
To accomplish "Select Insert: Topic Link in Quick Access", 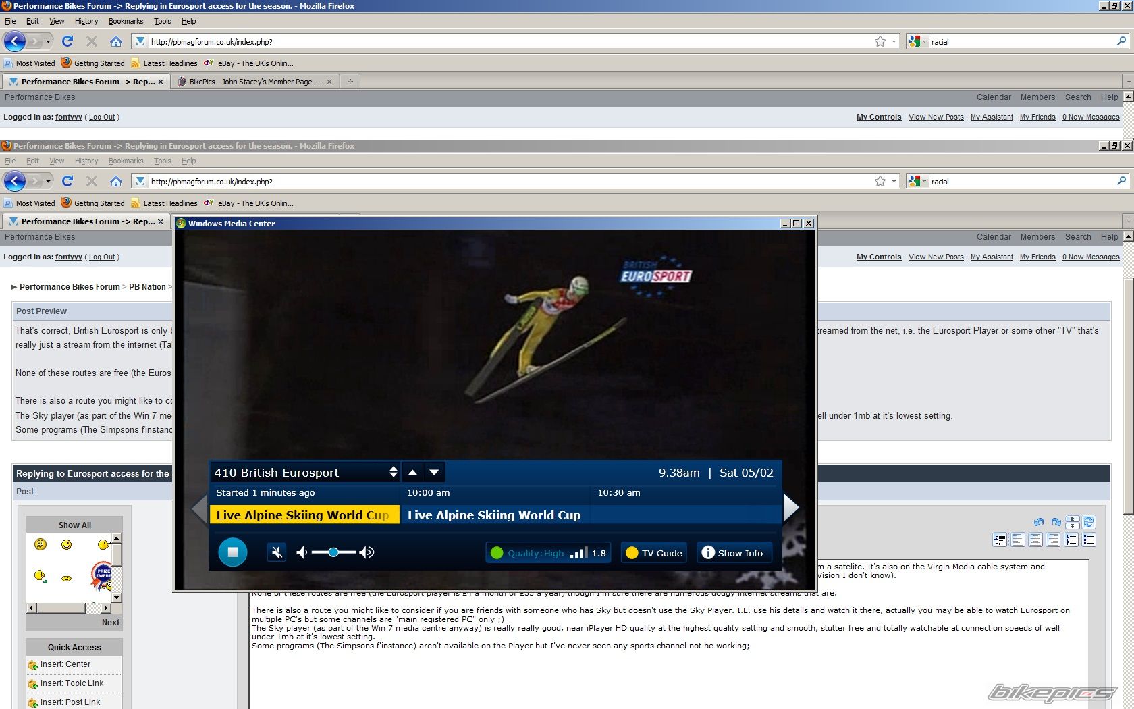I will 72,683.
